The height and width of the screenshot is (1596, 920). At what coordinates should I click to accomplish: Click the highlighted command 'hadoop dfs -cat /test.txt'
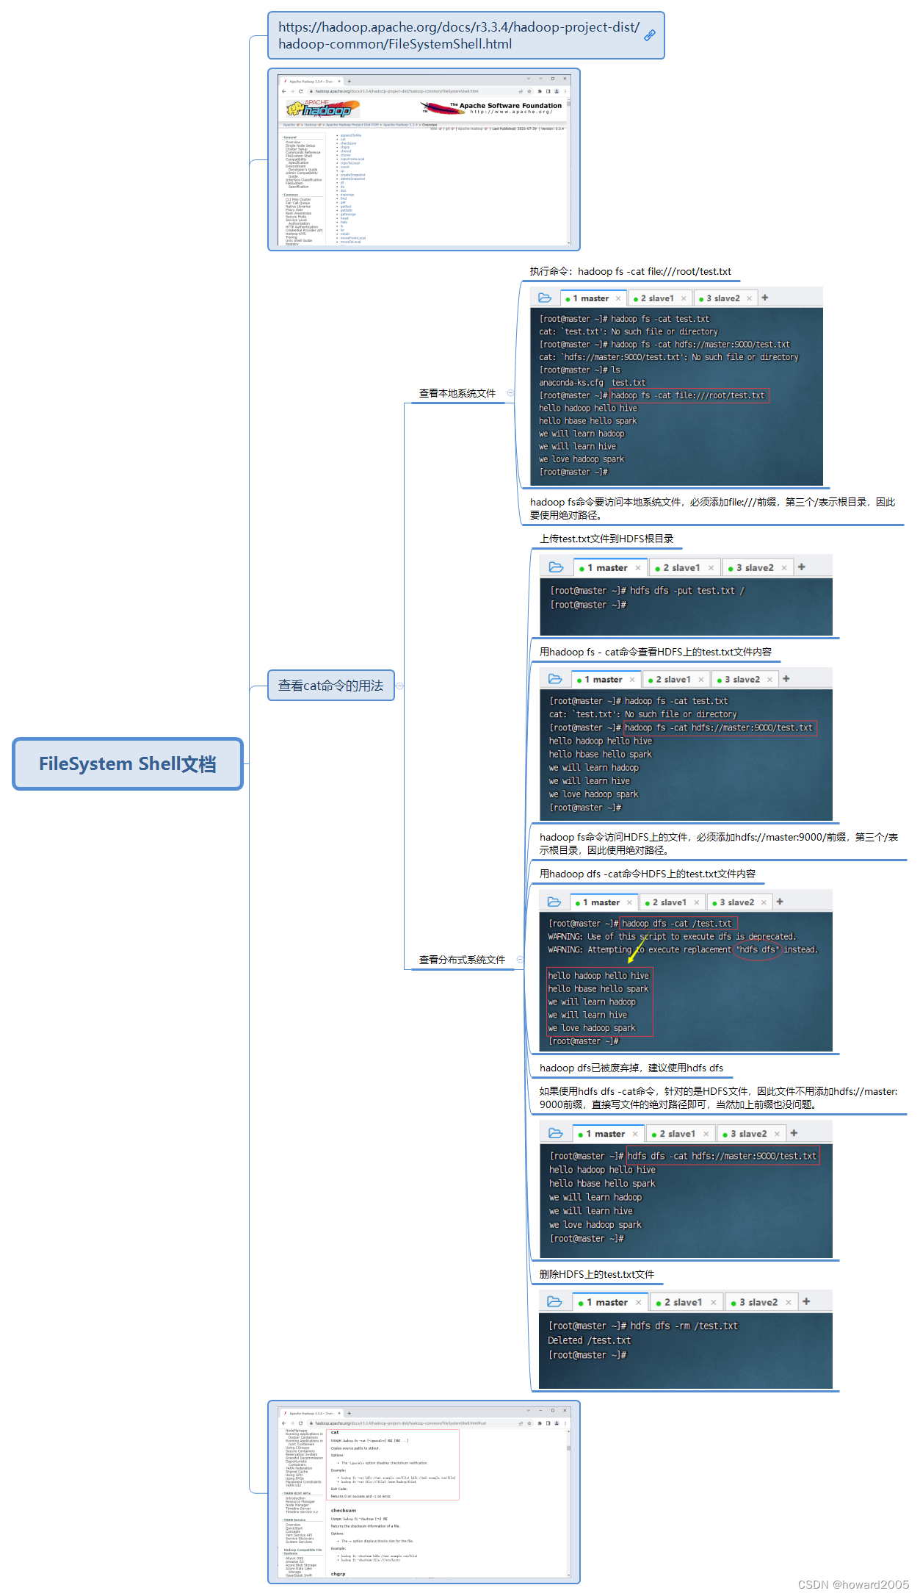pyautogui.click(x=677, y=923)
